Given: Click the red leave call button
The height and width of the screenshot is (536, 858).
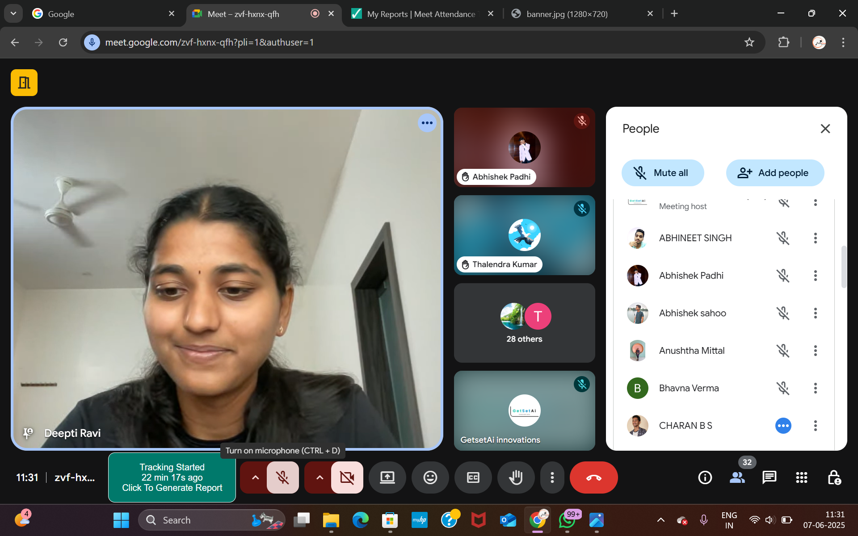Looking at the screenshot, I should pos(594,477).
